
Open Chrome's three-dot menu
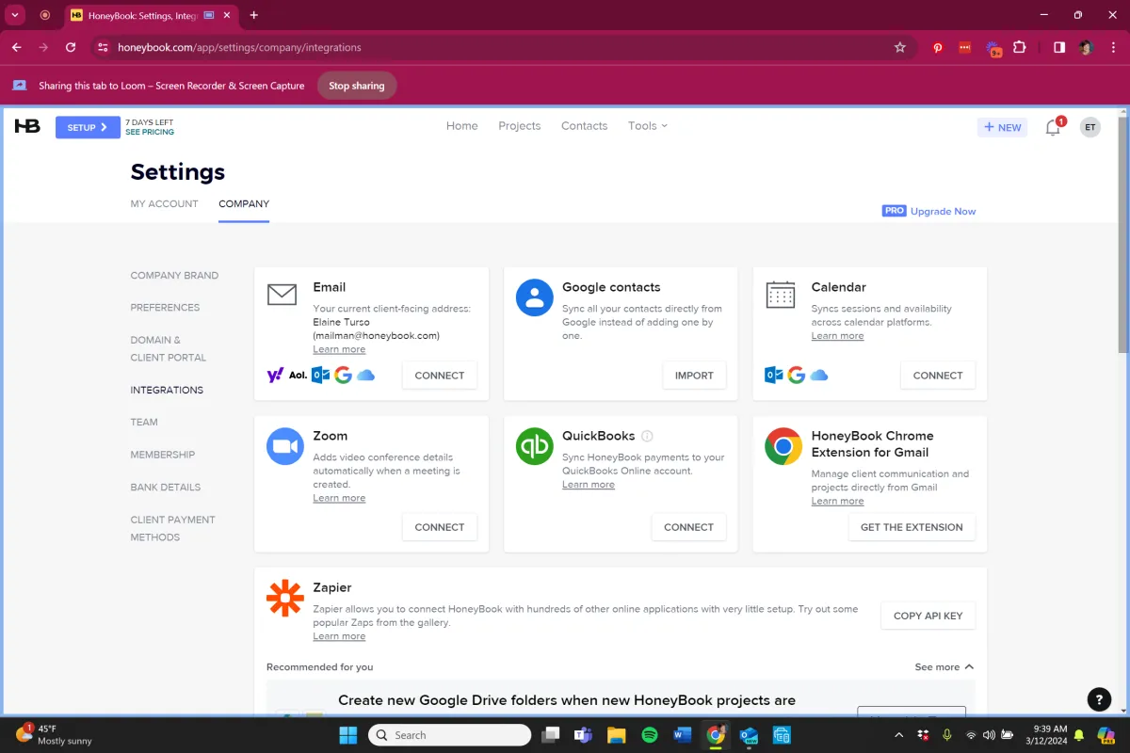pos(1112,47)
